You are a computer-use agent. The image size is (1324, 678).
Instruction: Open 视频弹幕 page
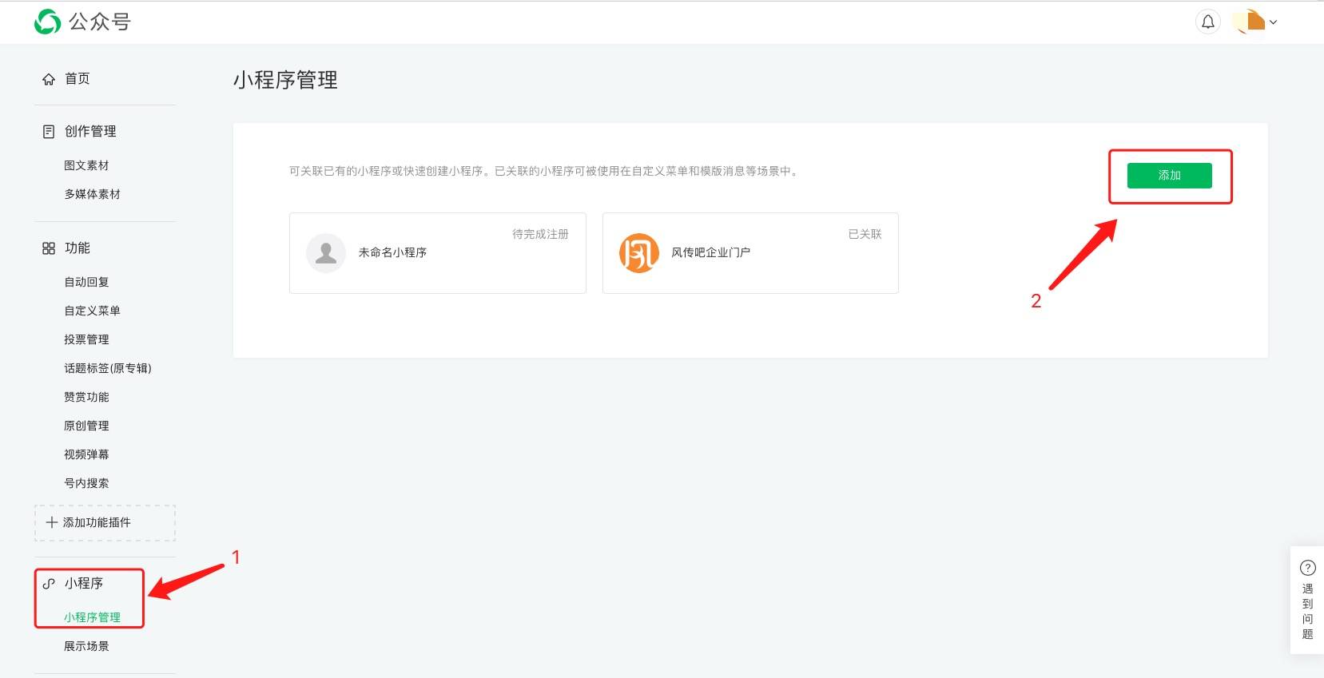click(x=86, y=454)
